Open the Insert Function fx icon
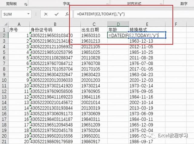This screenshot has height=144, width=194. (67, 14)
